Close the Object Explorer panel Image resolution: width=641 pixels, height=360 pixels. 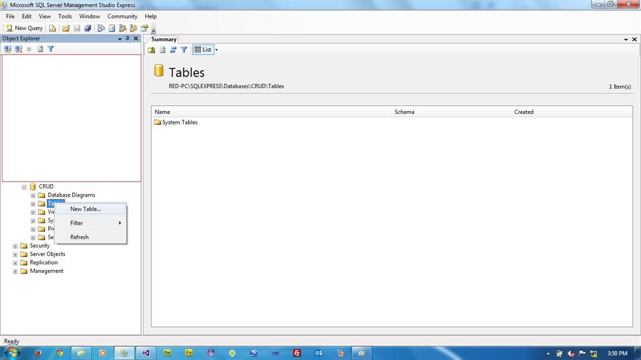click(x=136, y=38)
